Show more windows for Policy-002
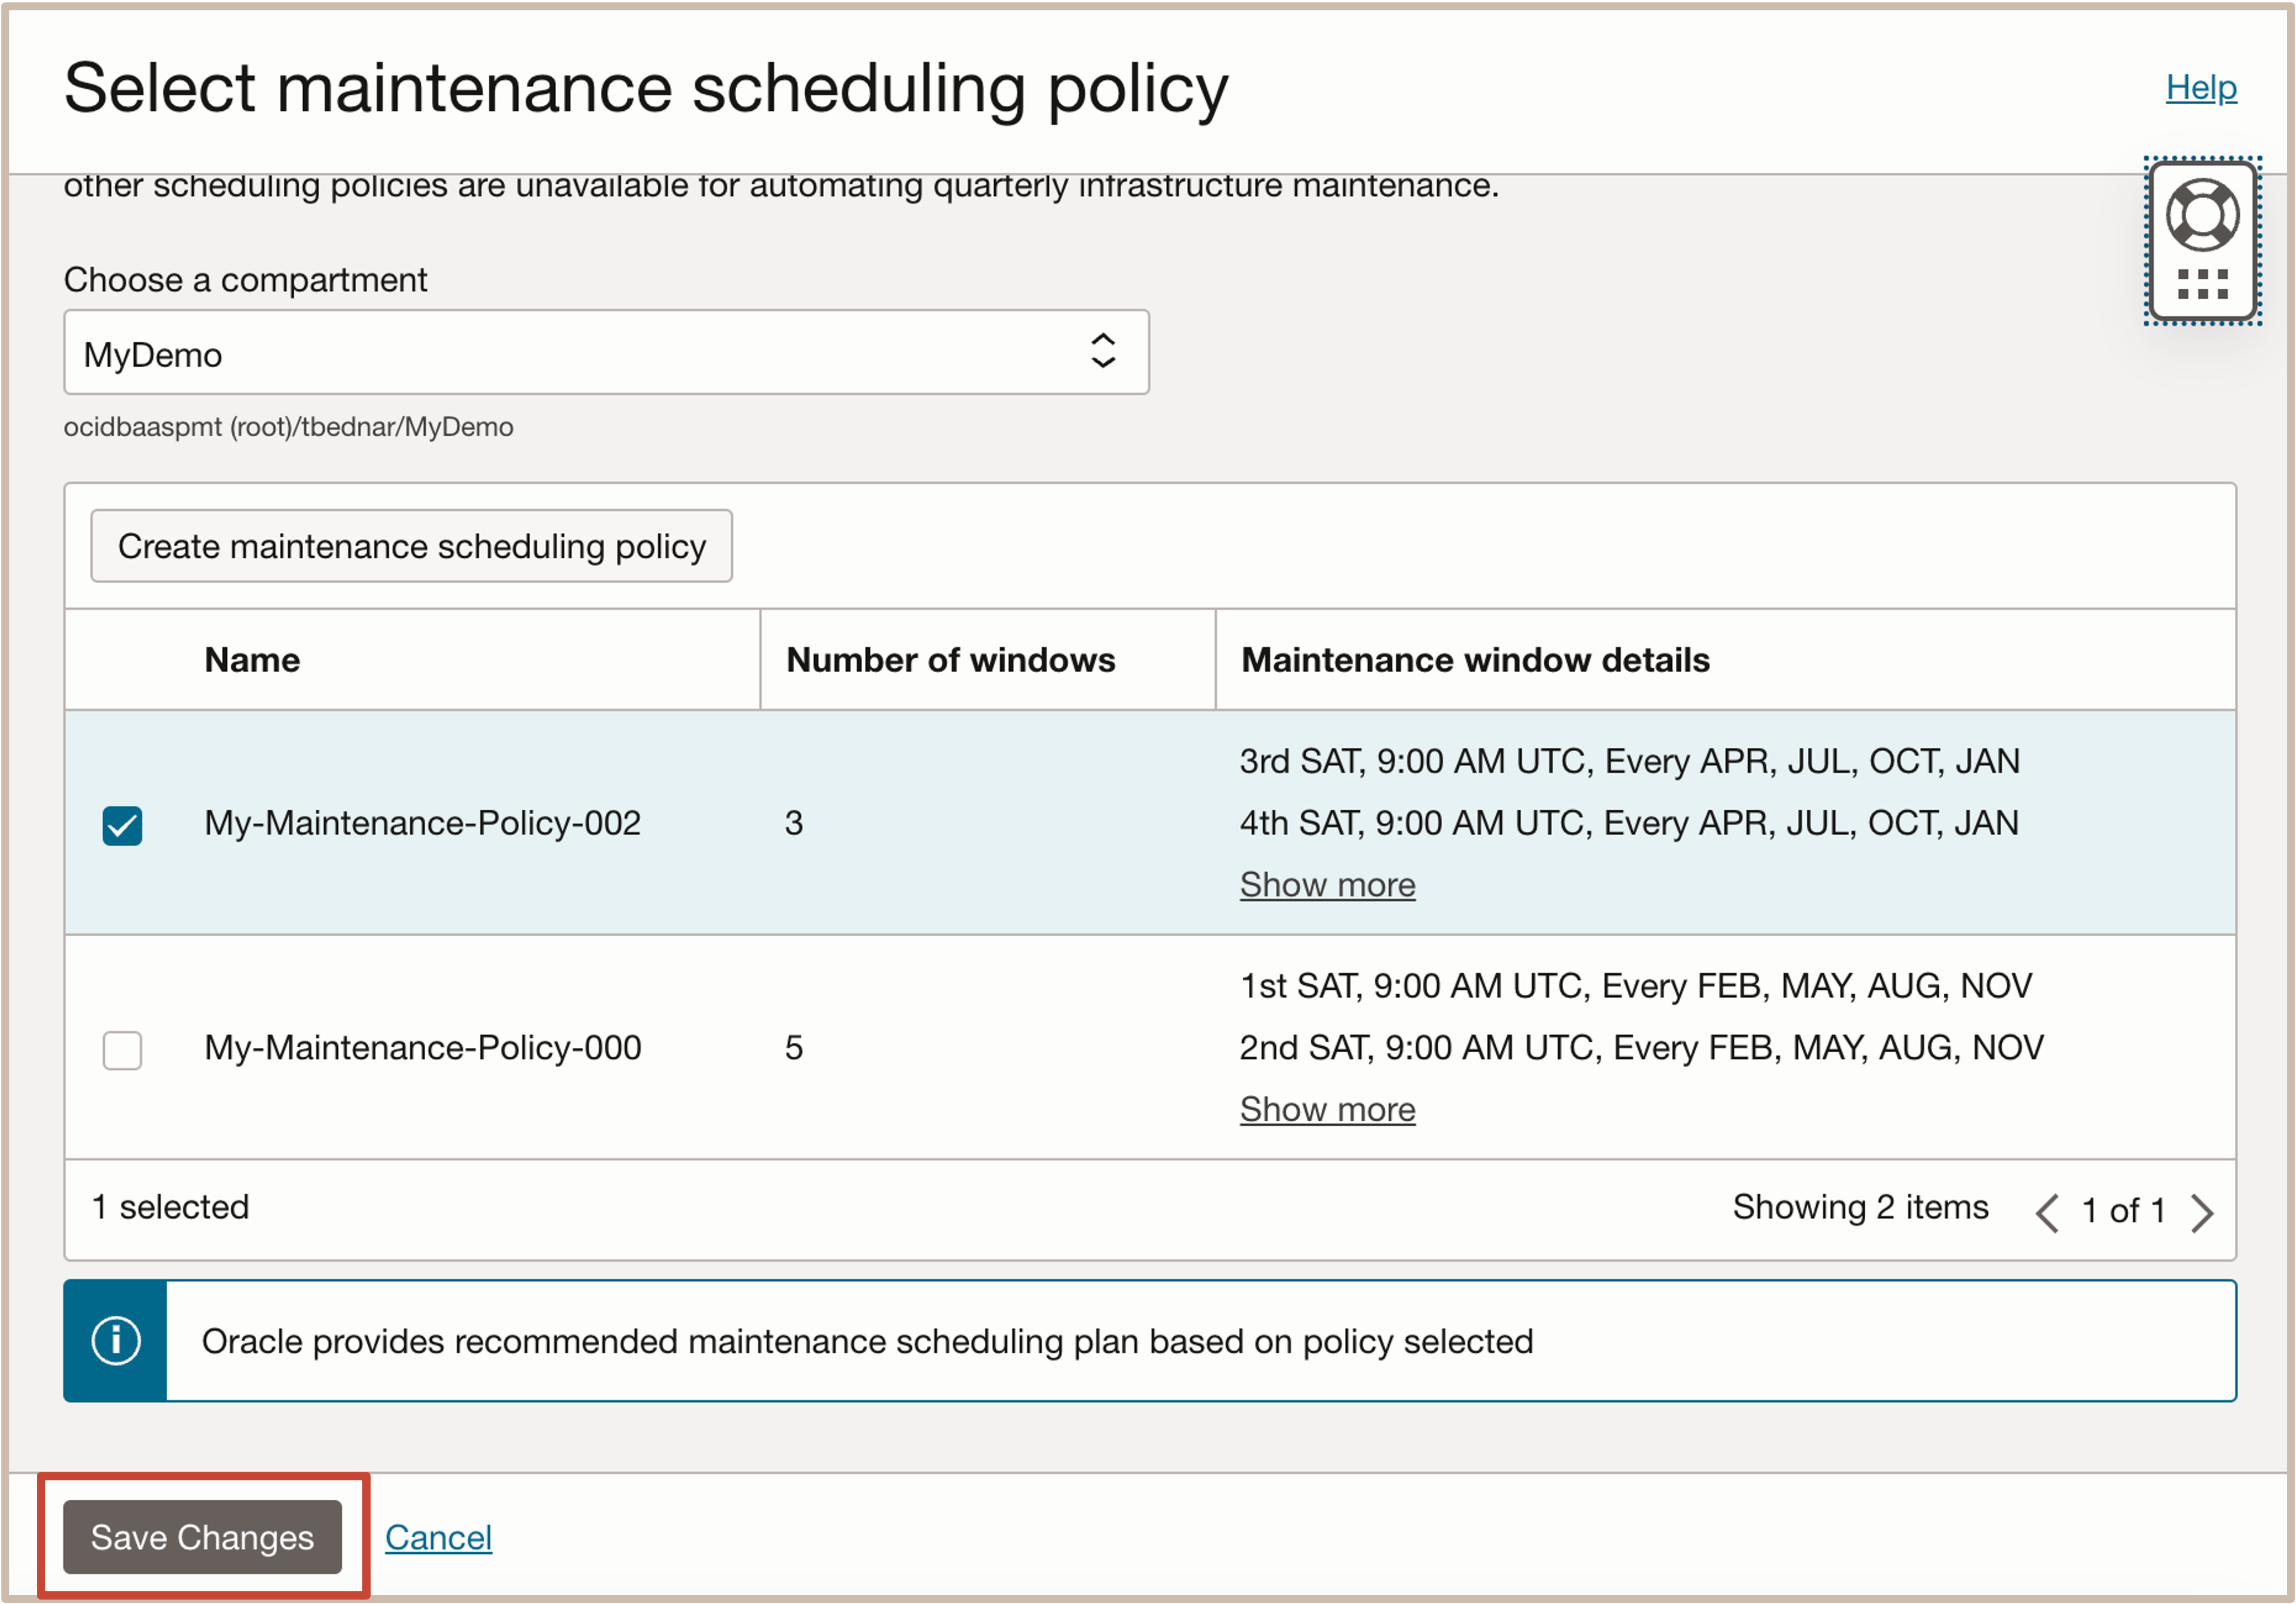Viewport: 2296px width, 1604px height. (1327, 885)
